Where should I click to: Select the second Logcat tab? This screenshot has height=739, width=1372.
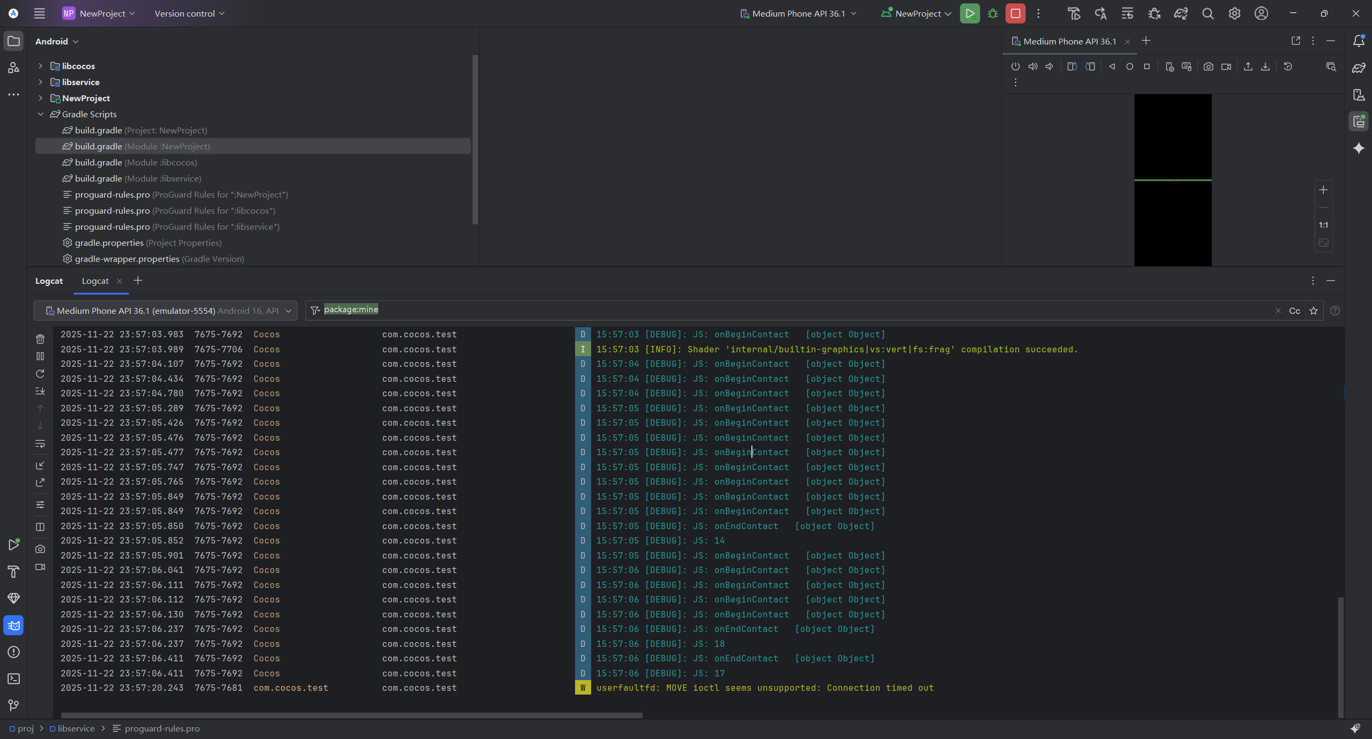tap(95, 281)
